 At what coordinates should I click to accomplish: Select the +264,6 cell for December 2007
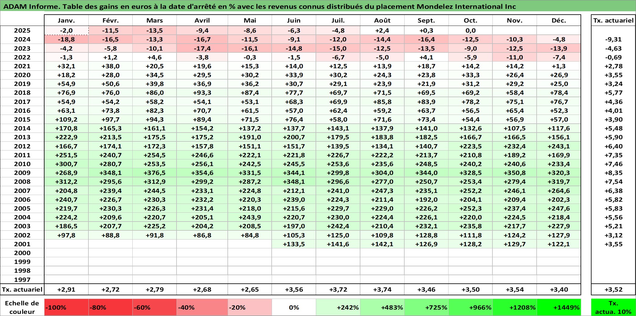pyautogui.click(x=559, y=191)
